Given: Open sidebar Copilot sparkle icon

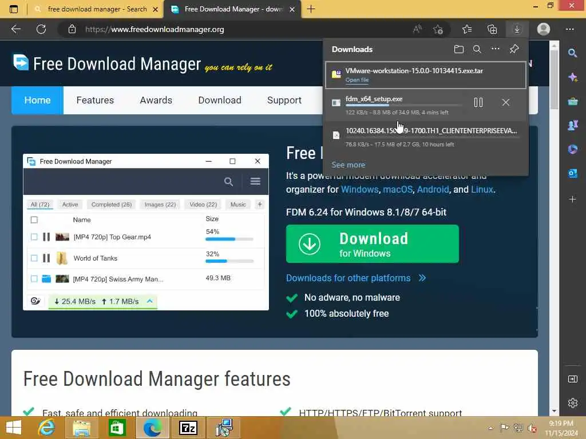Looking at the screenshot, I should point(572,77).
